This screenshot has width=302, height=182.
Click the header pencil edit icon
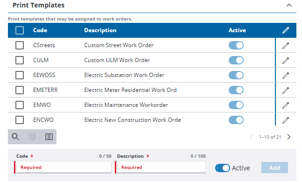point(286,30)
